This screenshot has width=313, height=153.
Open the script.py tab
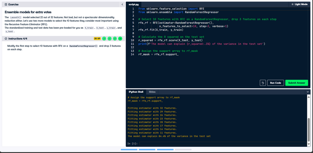134,4
